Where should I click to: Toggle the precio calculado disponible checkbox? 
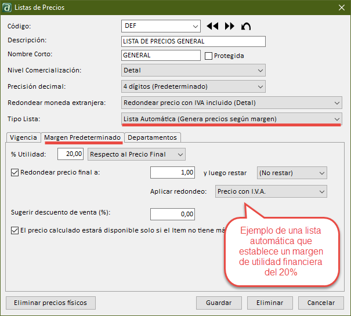(15, 230)
